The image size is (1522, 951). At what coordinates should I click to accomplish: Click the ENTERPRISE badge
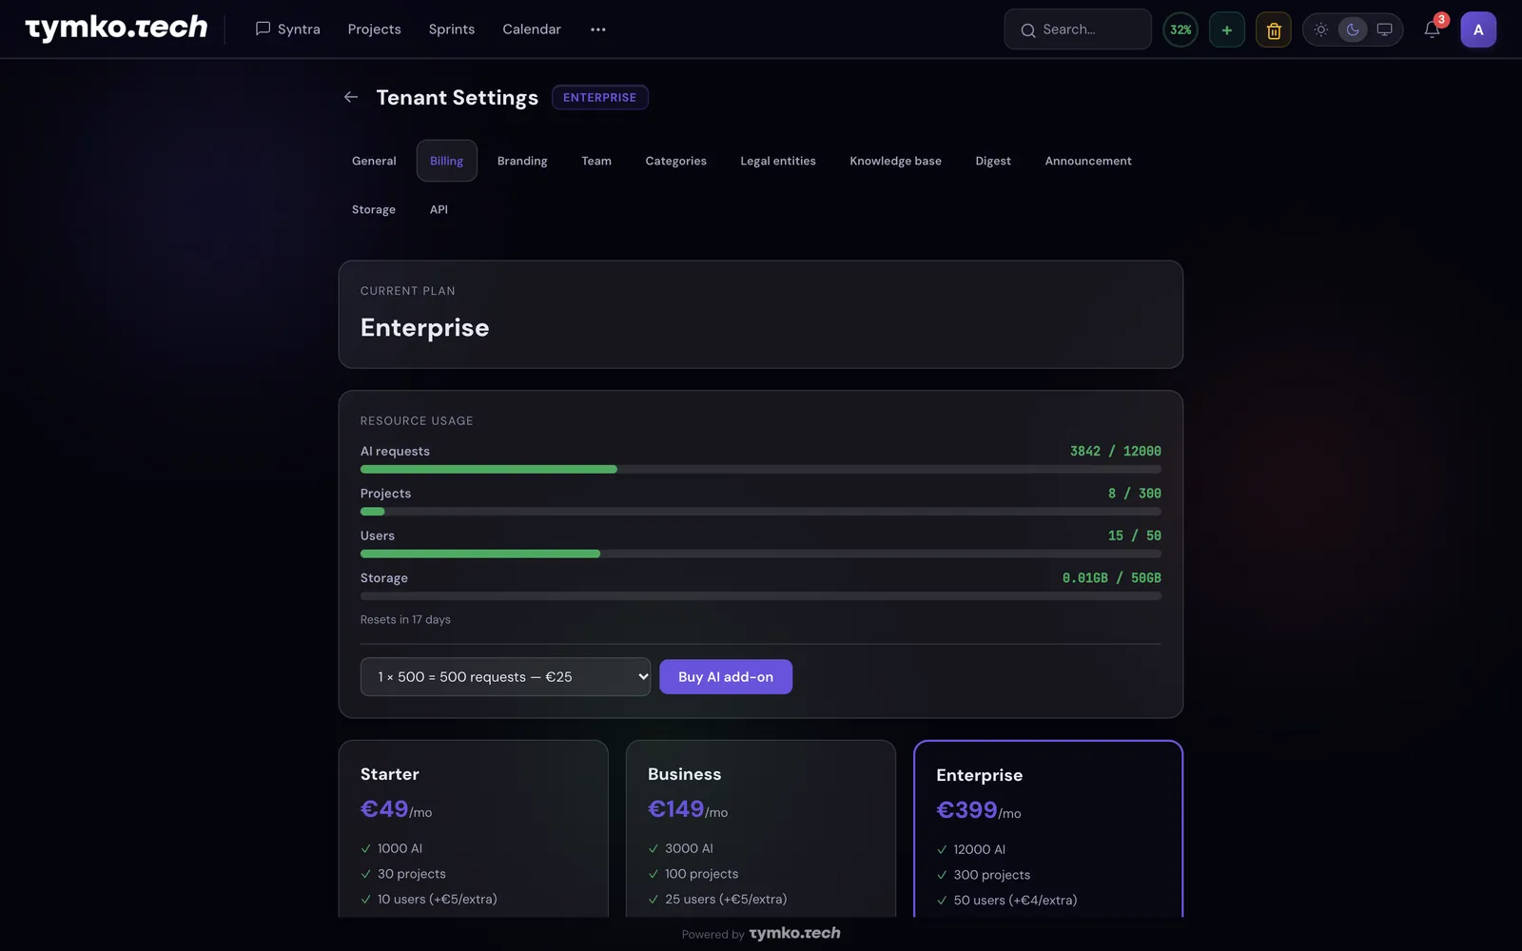tap(599, 97)
